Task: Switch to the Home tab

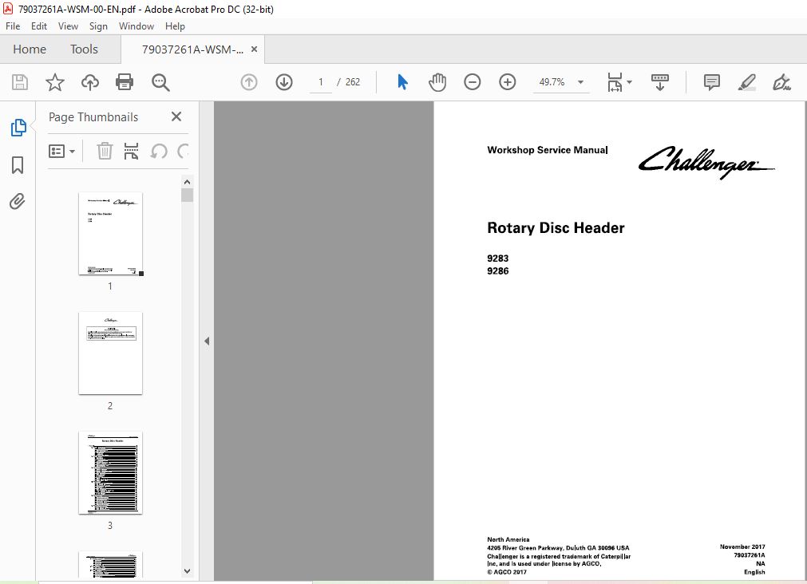Action: 30,49
